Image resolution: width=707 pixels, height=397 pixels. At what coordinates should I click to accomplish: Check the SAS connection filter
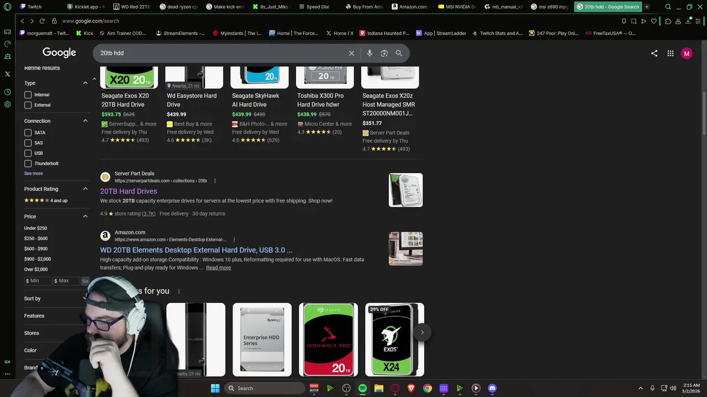(x=28, y=143)
